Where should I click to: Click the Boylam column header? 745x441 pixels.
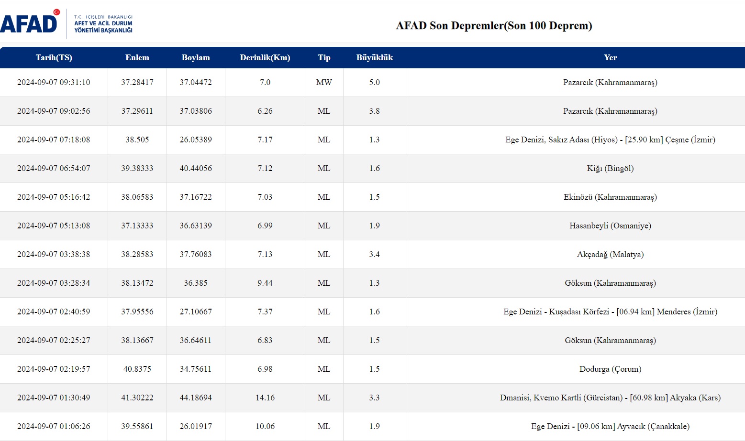point(196,58)
